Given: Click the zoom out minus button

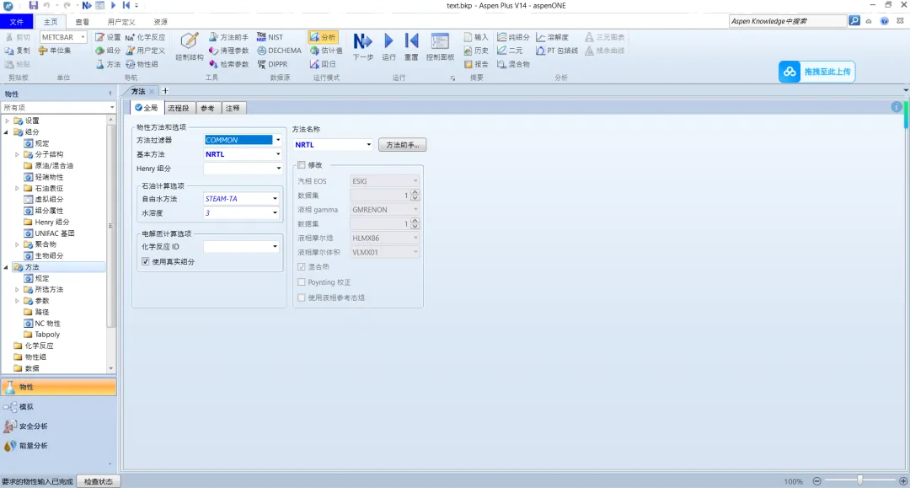Looking at the screenshot, I should [x=816, y=481].
